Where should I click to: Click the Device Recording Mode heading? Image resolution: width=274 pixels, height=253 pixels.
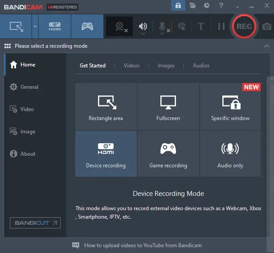coord(168,194)
